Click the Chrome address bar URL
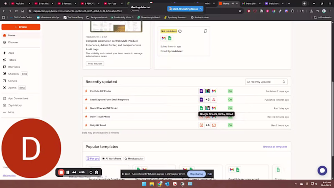Image resolution: width=334 pixels, height=188 pixels. click(x=78, y=11)
